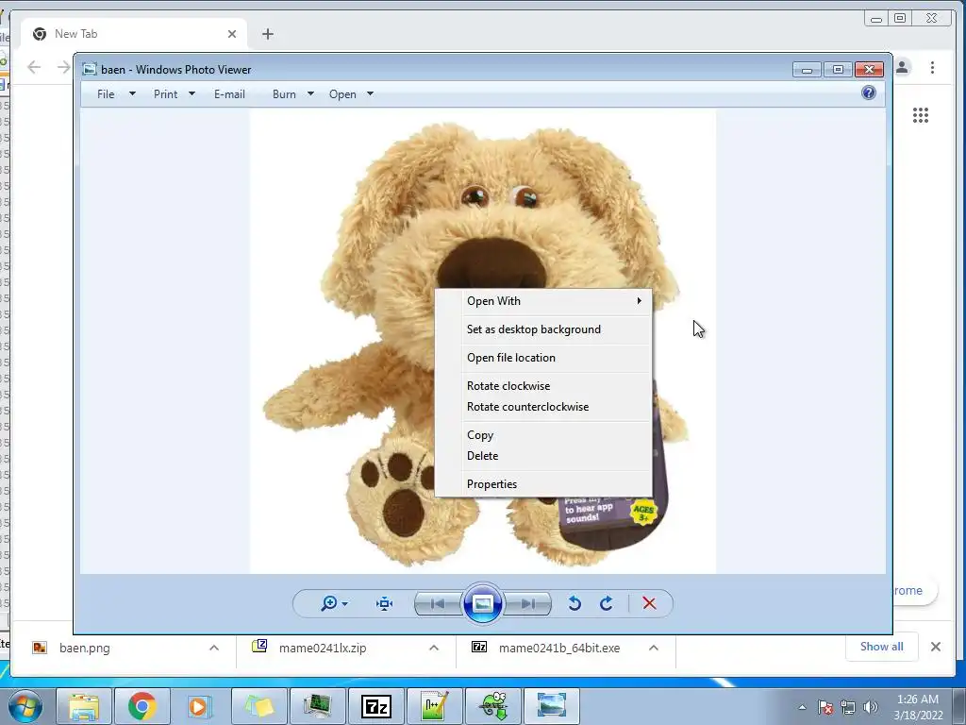Click the network tray icon
The height and width of the screenshot is (725, 966).
click(848, 707)
